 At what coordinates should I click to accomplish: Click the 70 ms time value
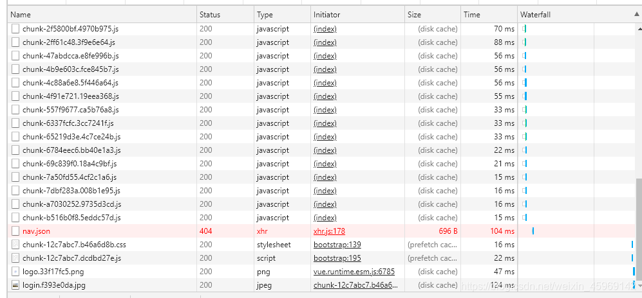tap(504, 29)
